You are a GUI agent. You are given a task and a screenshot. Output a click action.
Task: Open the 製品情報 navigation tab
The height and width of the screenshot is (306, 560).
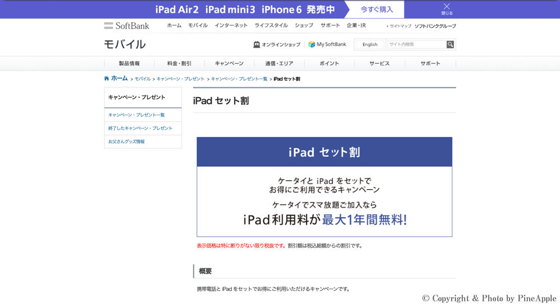tap(129, 64)
